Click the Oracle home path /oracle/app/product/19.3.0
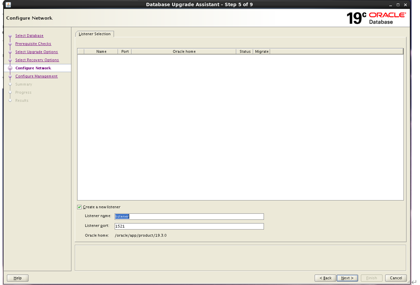This screenshot has width=420, height=285. click(141, 236)
